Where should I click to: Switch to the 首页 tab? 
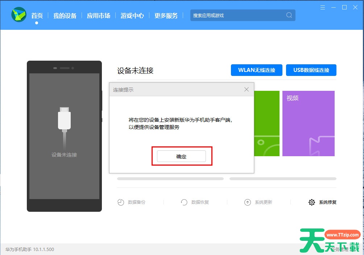(37, 16)
